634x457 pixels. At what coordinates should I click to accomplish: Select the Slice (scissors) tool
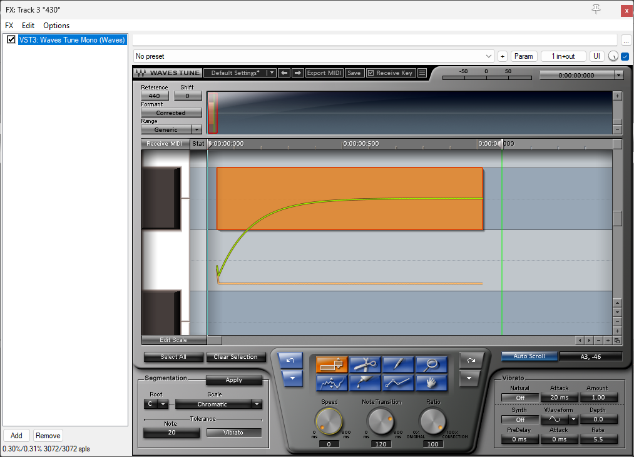pos(365,365)
